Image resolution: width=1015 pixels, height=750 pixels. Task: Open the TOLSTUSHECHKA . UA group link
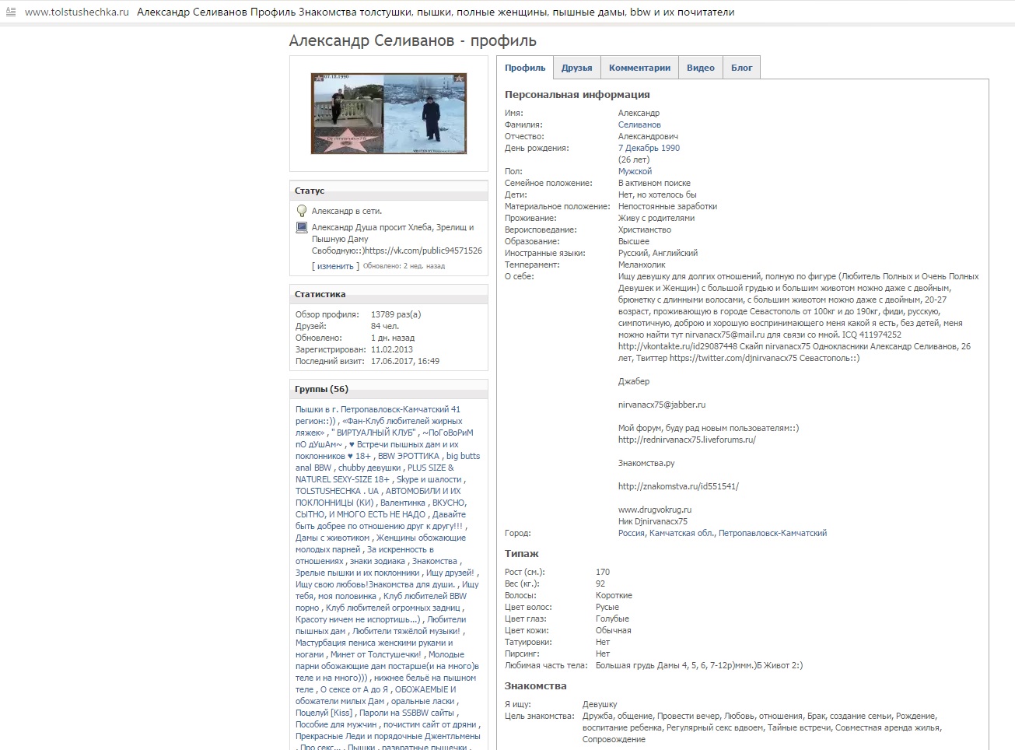pyautogui.click(x=337, y=491)
